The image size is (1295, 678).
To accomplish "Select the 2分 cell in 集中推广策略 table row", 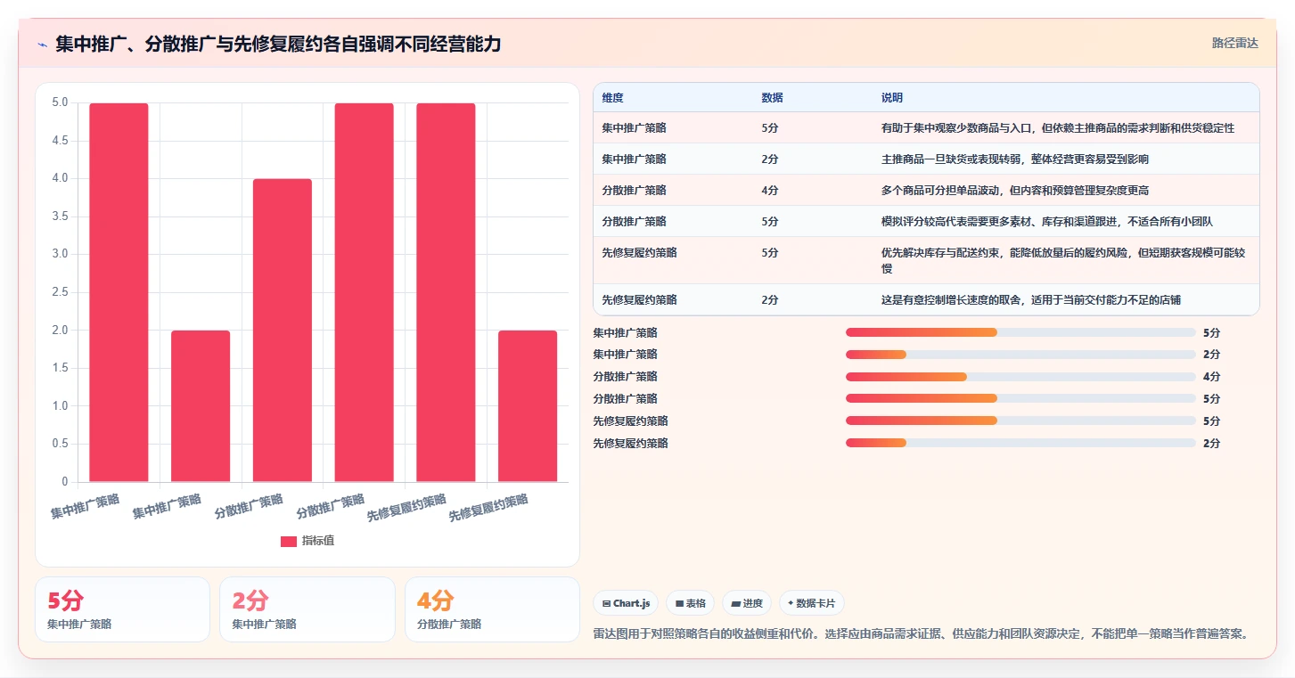I will click(770, 159).
